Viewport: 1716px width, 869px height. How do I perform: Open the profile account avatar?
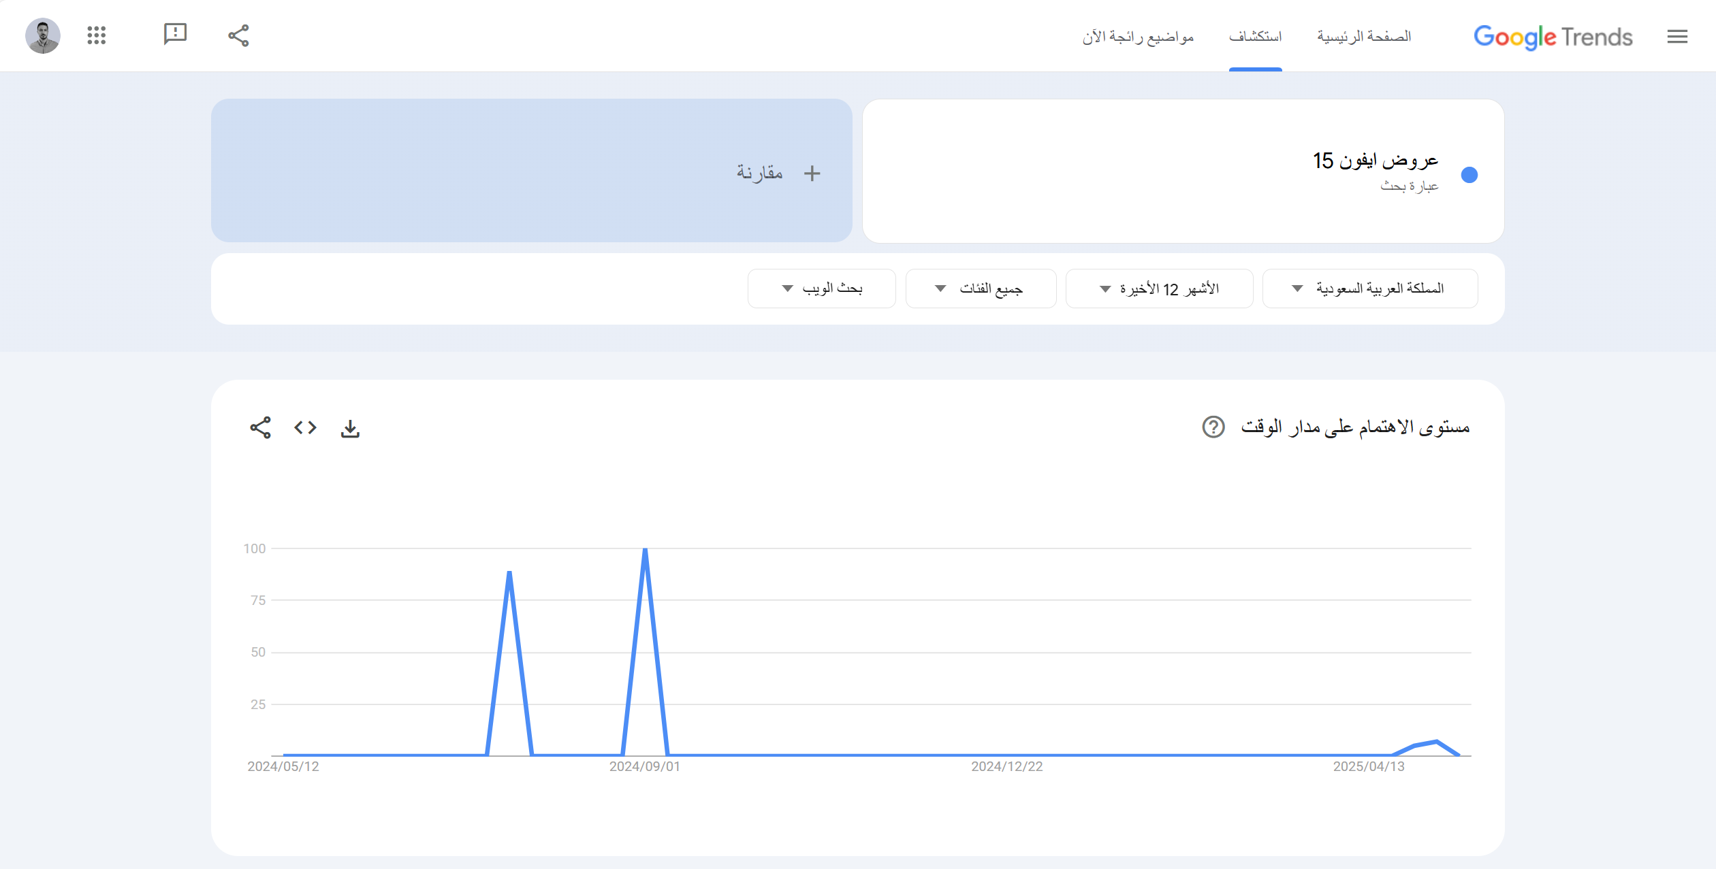pos(43,35)
